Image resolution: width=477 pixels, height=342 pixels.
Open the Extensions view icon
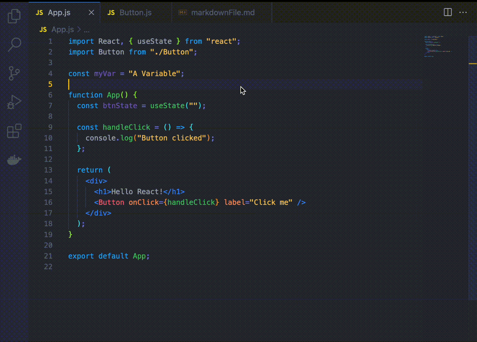pyautogui.click(x=14, y=131)
